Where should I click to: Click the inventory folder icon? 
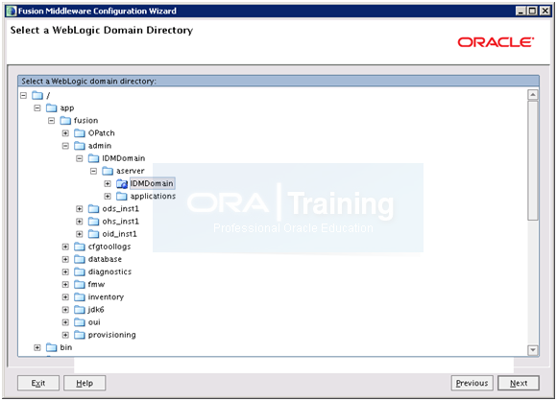(x=80, y=297)
